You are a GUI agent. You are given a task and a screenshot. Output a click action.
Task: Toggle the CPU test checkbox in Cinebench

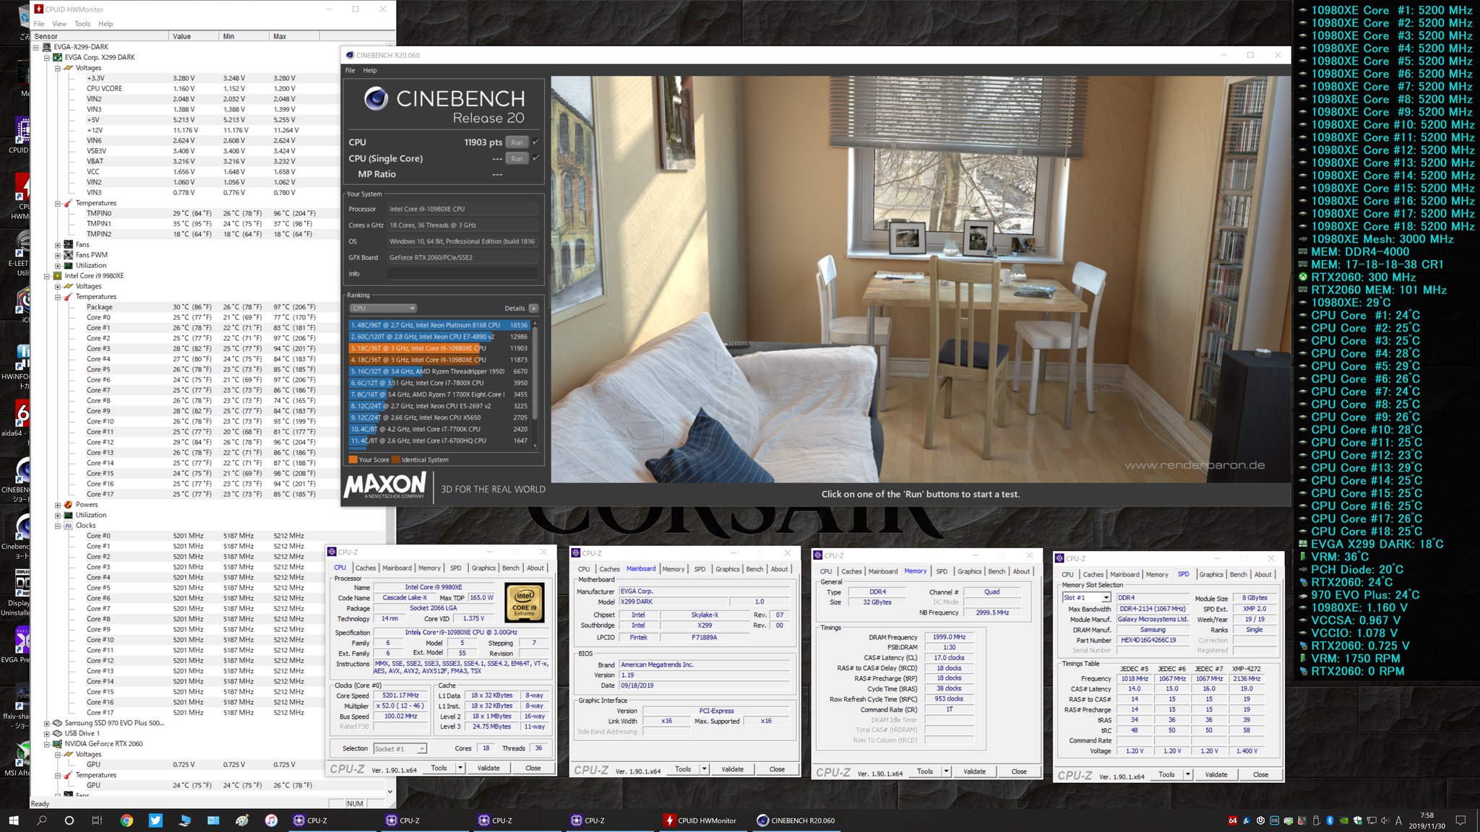click(535, 142)
